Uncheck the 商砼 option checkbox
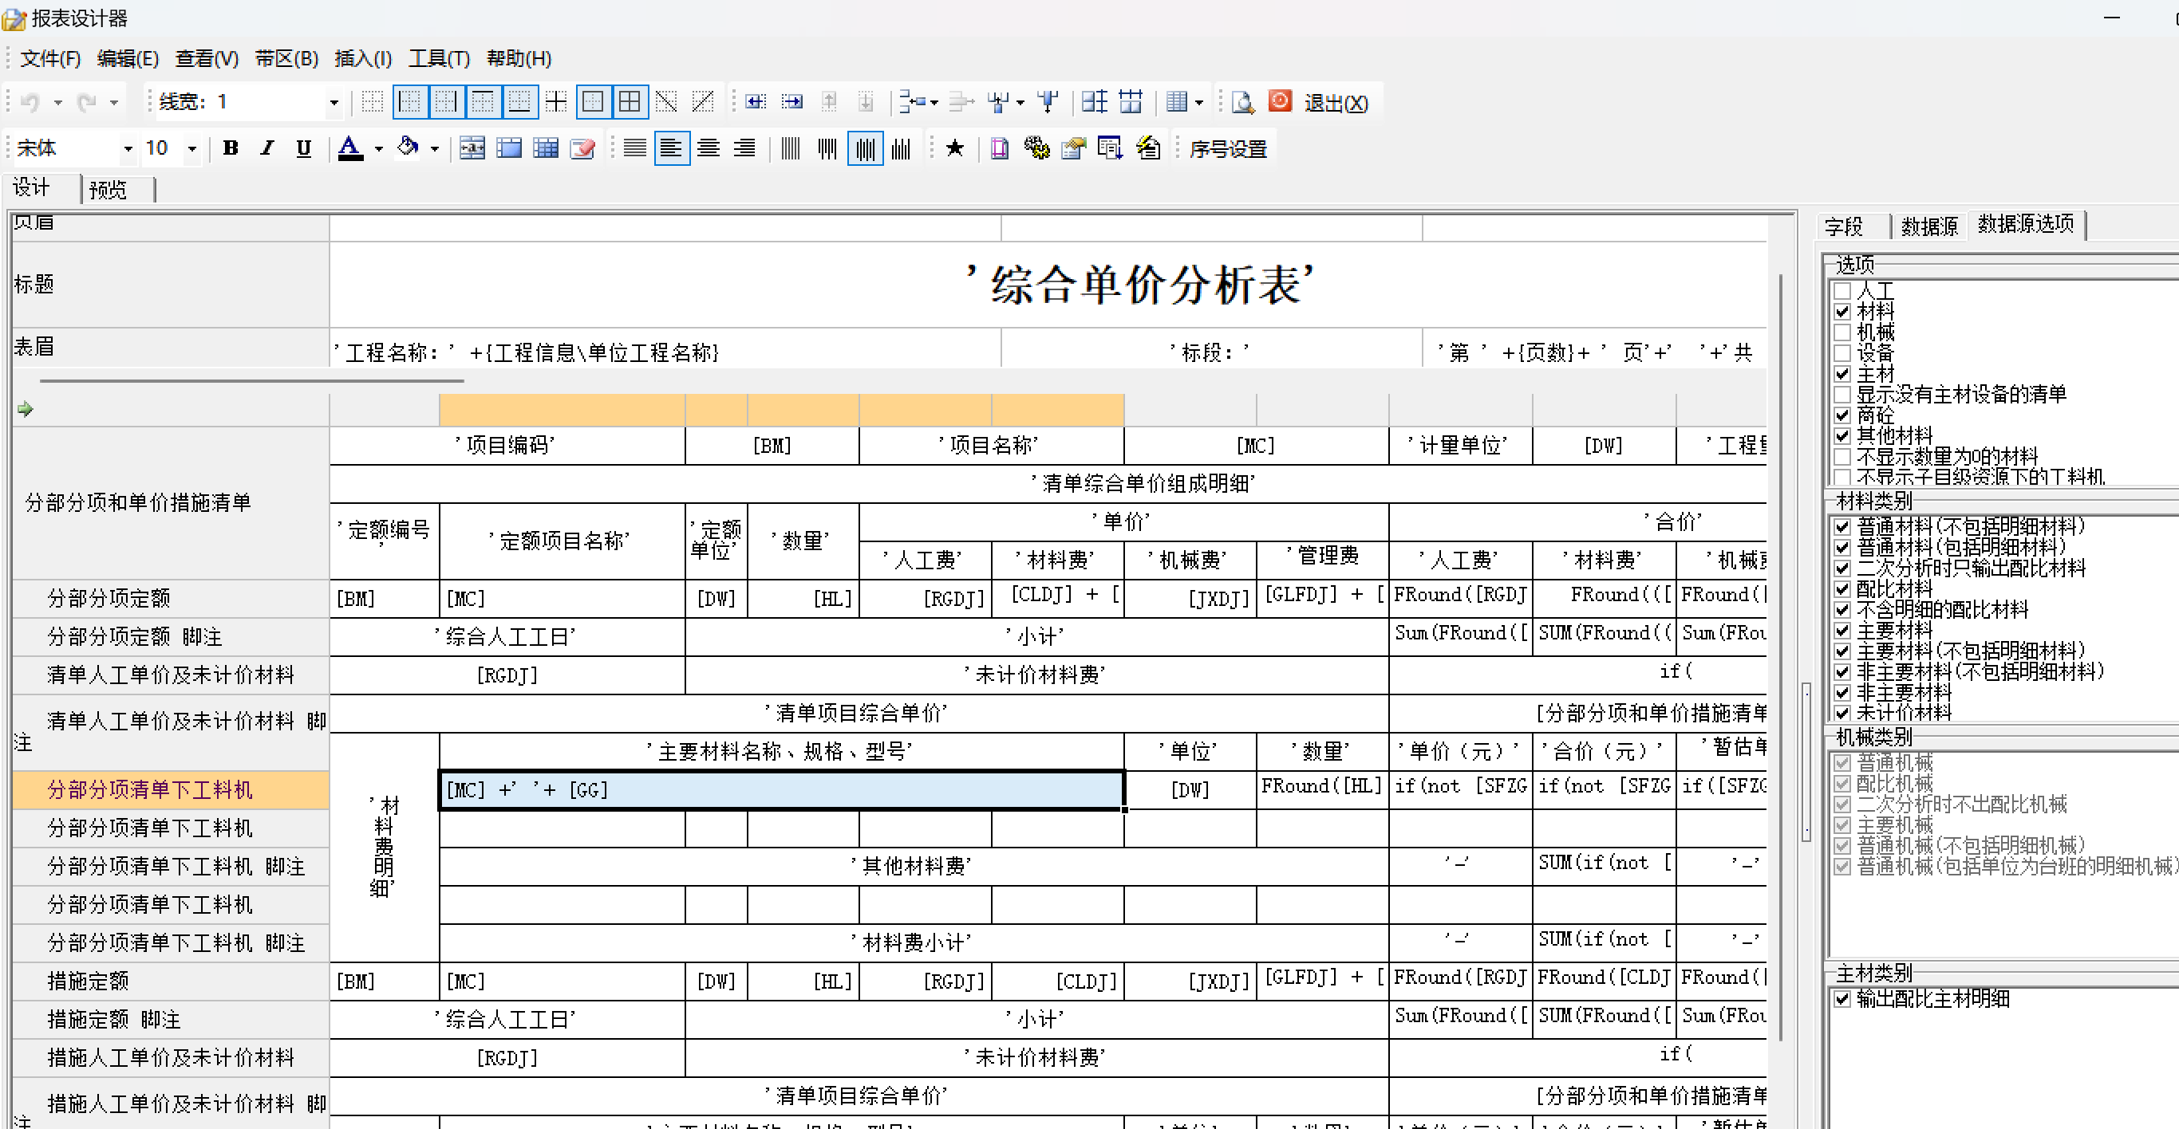The image size is (2179, 1129). pyautogui.click(x=1842, y=415)
